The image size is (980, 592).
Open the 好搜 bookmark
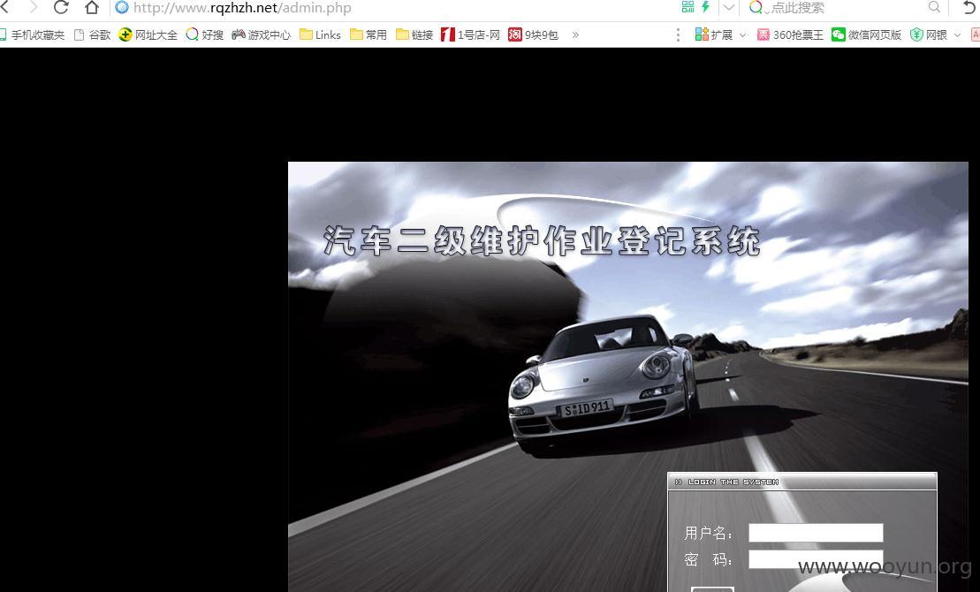tap(205, 35)
